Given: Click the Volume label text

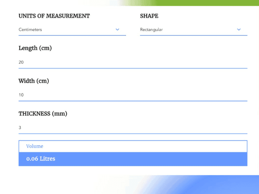Looking at the screenshot, I should (x=35, y=146).
